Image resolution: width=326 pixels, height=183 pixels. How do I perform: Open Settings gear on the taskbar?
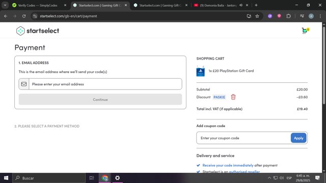tap(118, 178)
